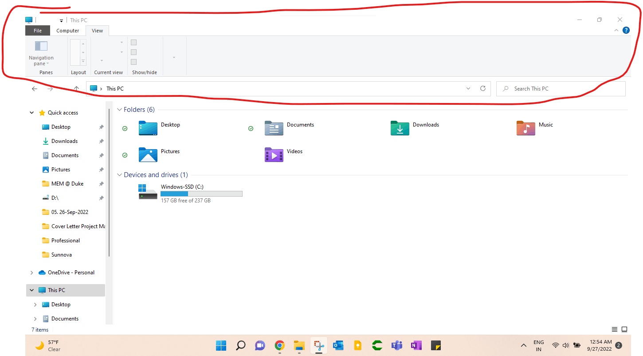
Task: Toggle the middle checkbox in Show/hide group
Action: 133,52
